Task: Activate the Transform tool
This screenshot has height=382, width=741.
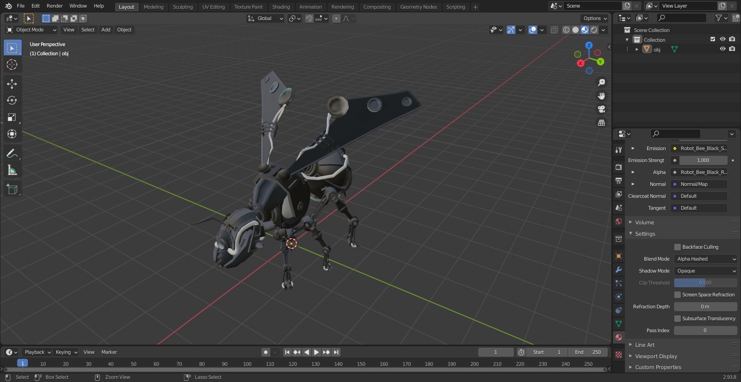Action: click(12, 134)
